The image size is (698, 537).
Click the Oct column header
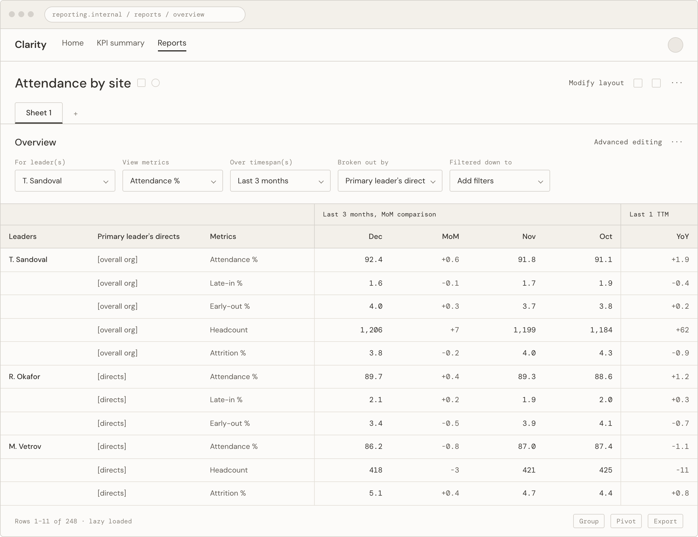(606, 236)
